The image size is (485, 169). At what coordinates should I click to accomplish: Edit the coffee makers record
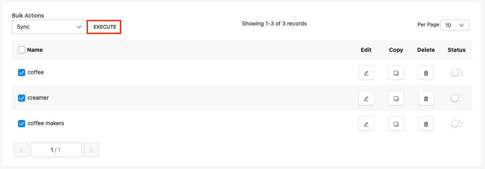[x=366, y=124]
